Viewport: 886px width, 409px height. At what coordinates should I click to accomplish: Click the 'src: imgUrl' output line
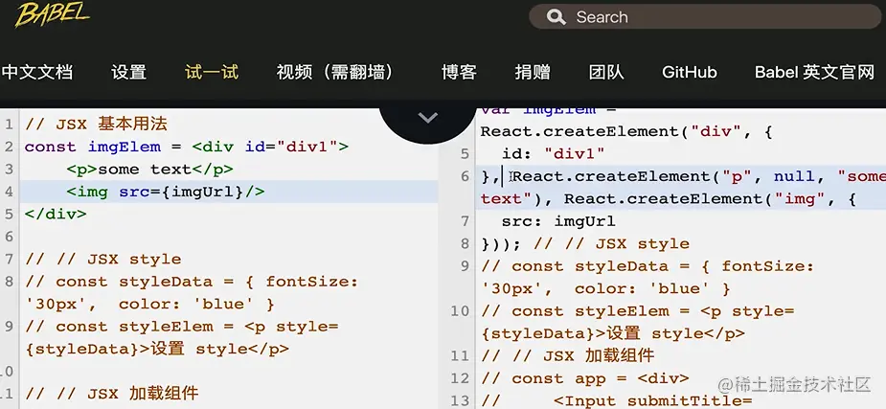tap(558, 221)
